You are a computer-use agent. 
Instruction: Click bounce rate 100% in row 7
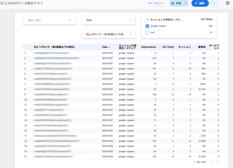tap(203, 84)
